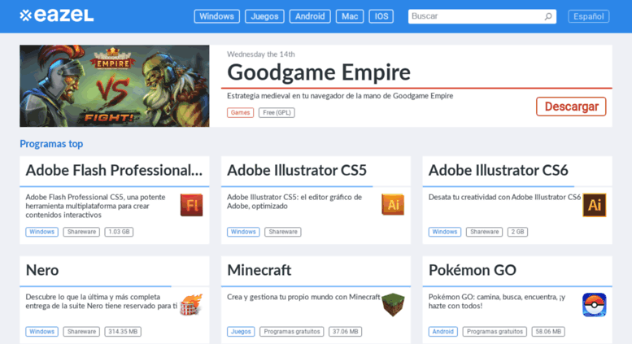Click the 314.35 MB size tag
Viewport: 632px width, 344px height.
(123, 332)
